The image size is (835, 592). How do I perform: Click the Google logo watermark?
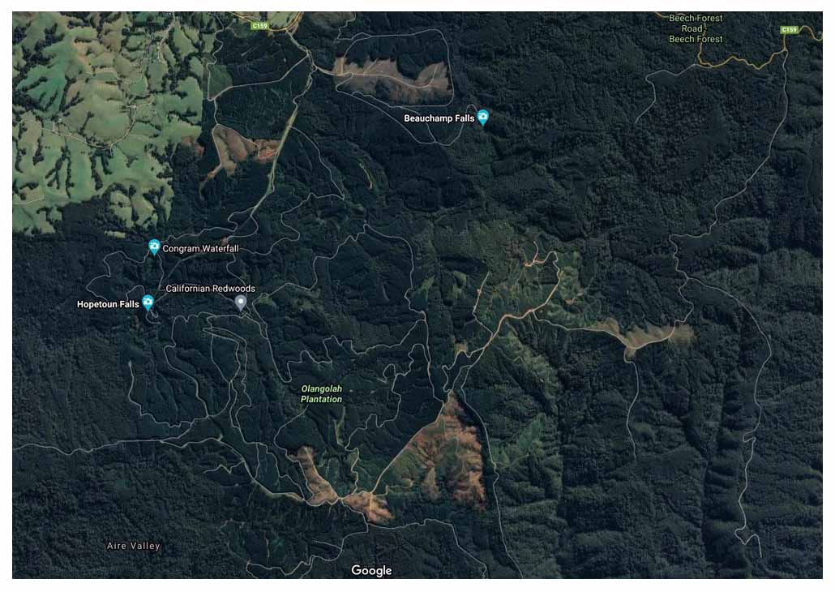372,571
